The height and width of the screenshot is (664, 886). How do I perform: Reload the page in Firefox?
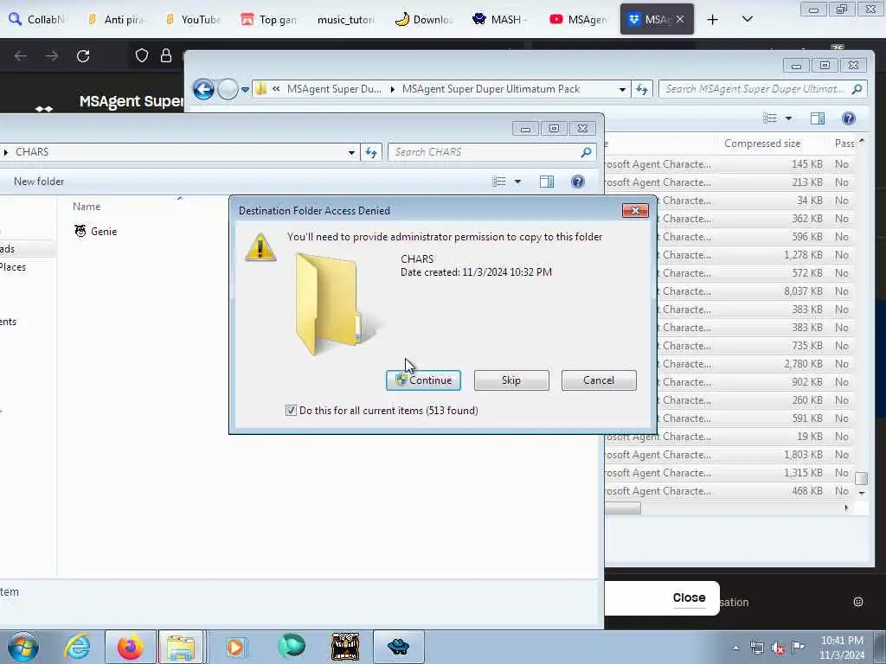coord(83,56)
